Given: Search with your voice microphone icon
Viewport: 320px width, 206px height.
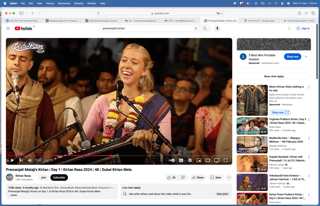Looking at the screenshot, I should 217,28.
